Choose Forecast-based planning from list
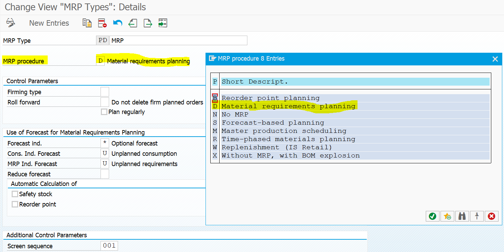 [x=273, y=123]
